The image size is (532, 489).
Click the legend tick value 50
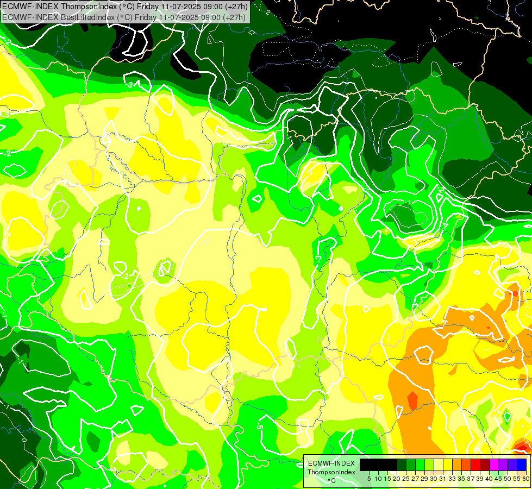508,479
